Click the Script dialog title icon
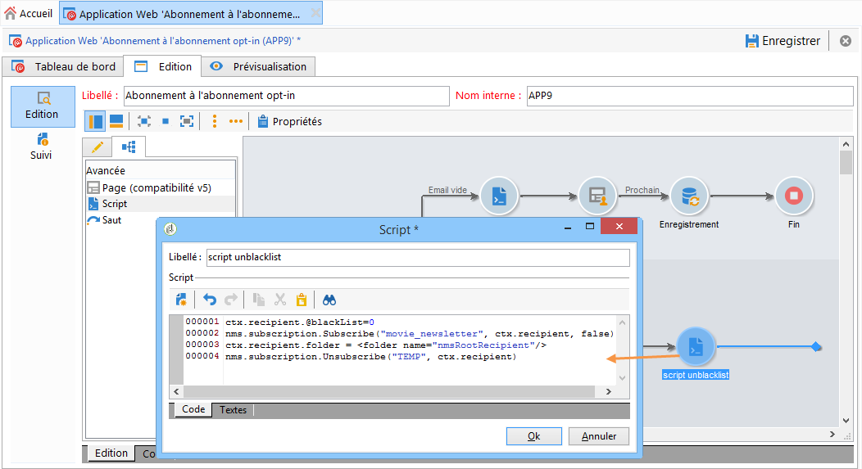This screenshot has width=862, height=469. coord(170,229)
